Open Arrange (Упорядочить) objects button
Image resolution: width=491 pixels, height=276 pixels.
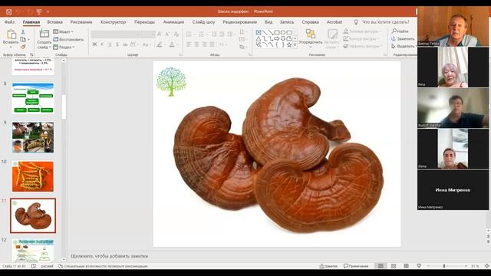[310, 39]
